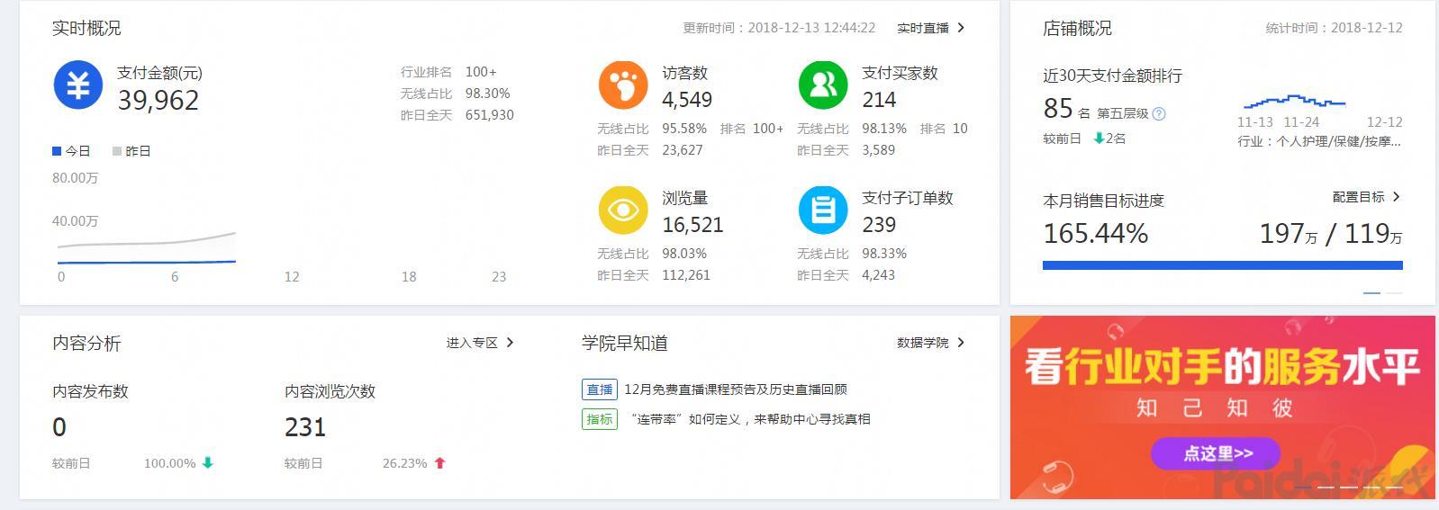Select the first store overview carousel dot
1439x510 pixels.
1371,293
